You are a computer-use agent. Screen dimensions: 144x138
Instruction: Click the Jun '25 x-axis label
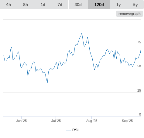[21, 121]
